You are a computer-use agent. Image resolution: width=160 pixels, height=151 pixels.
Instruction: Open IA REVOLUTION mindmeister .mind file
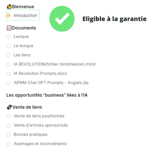(55, 64)
